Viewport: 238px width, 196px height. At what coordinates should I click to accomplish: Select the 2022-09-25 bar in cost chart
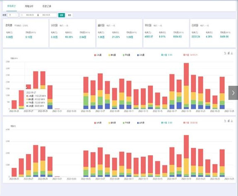click(x=14, y=172)
